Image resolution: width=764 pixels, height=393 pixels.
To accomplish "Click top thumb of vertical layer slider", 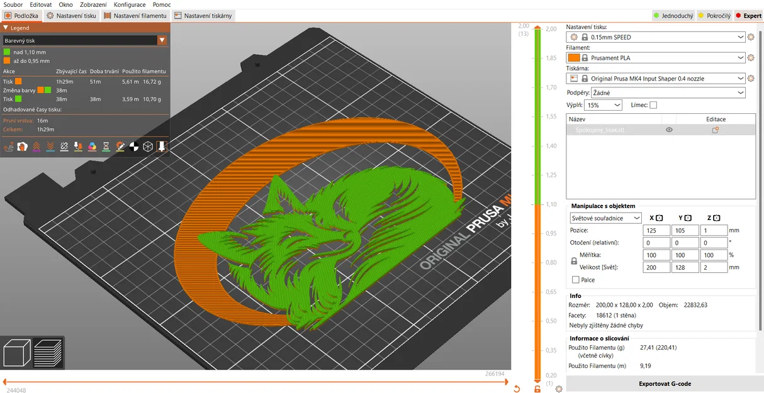I will pos(537,28).
